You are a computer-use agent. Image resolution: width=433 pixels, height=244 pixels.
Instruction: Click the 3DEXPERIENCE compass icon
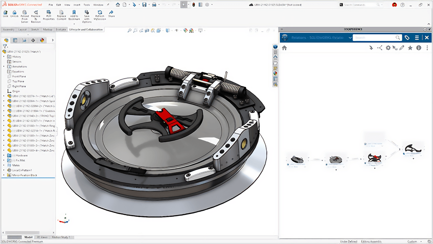[x=275, y=46]
